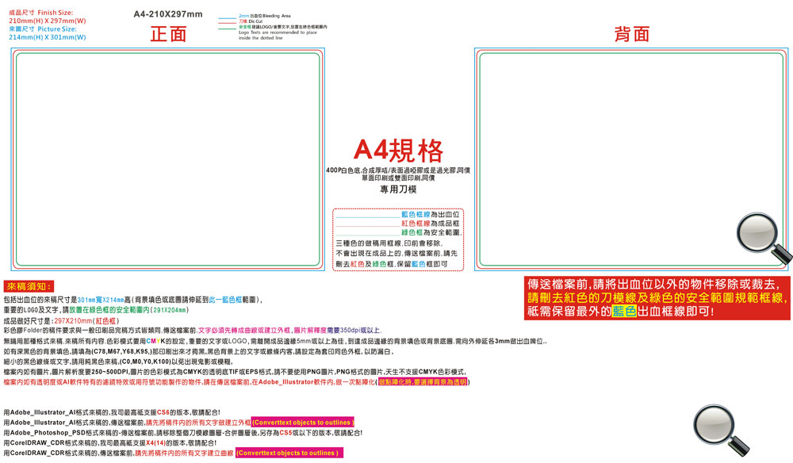The image size is (793, 463).
Task: Click the Illustrator CS6 version support line
Action: [112, 412]
